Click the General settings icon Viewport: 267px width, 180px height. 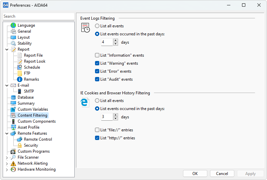click(13, 31)
